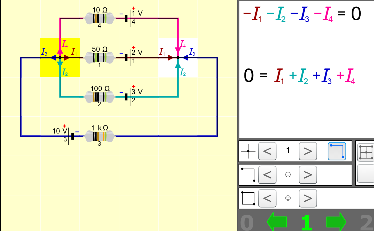Click the I3 label in the yellow node square
Screen dimensions: 374x231
44,52
